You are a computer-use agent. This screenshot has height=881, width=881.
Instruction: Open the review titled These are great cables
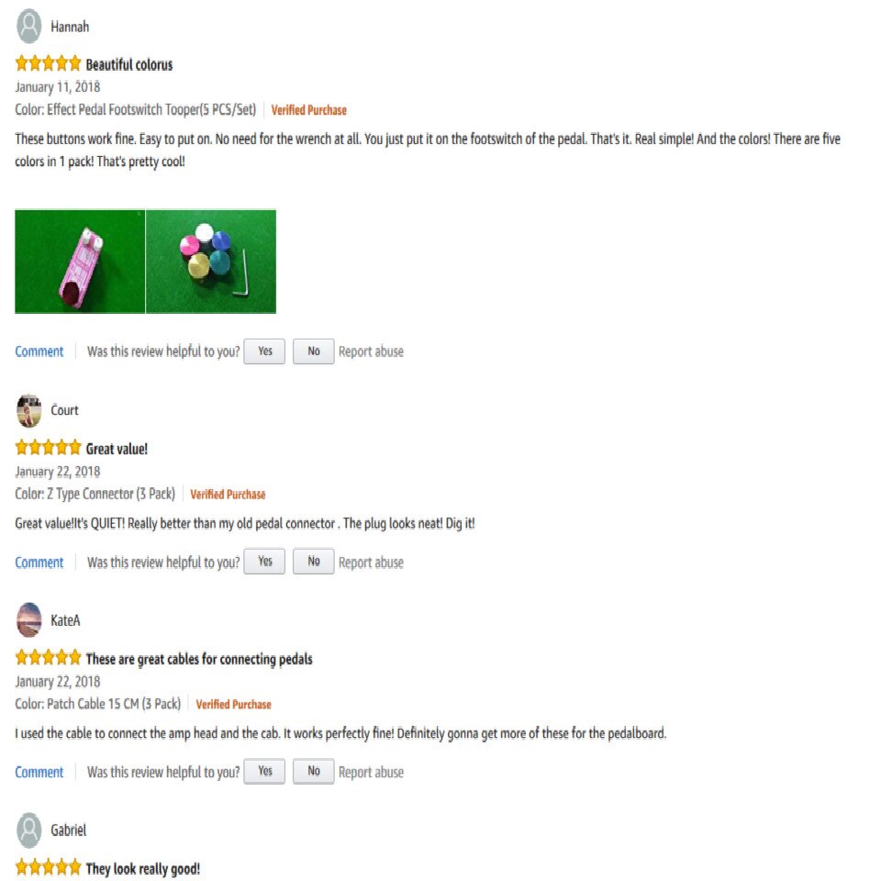(199, 659)
